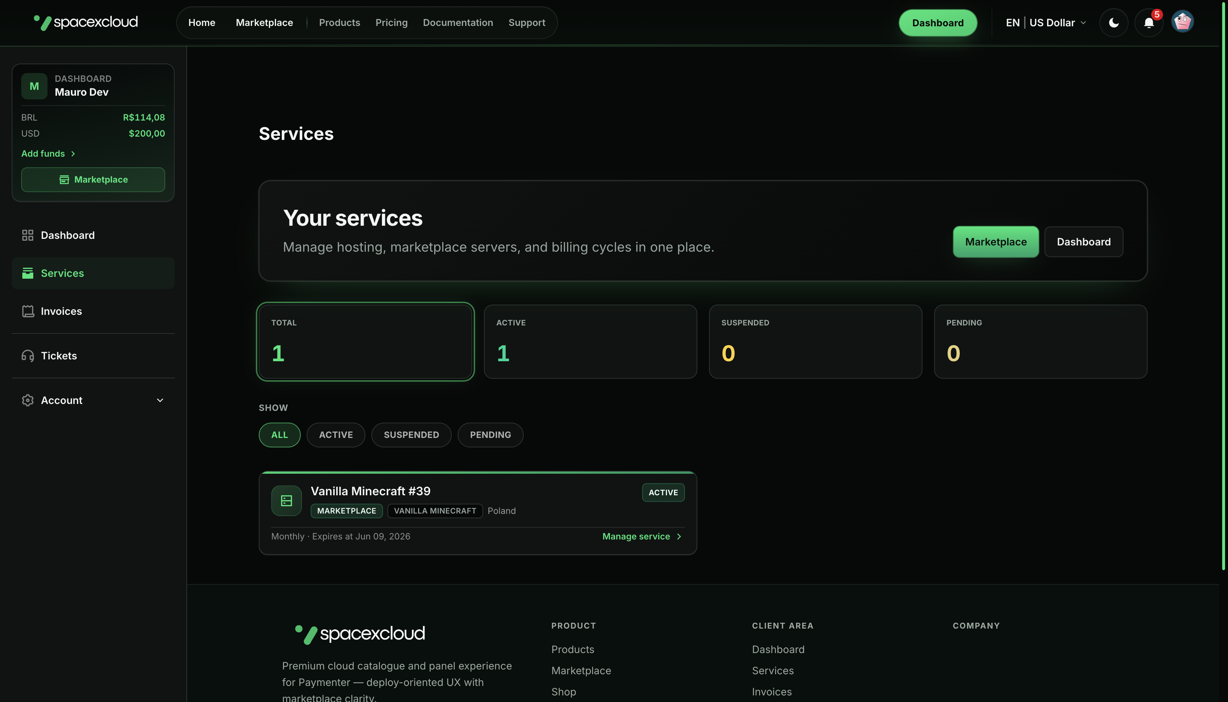The image size is (1228, 702).
Task: Click the M avatar tile for Mauro Dev
Action: click(x=34, y=86)
